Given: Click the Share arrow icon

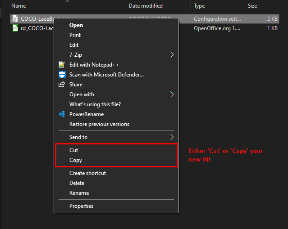Looking at the screenshot, I should [x=62, y=84].
